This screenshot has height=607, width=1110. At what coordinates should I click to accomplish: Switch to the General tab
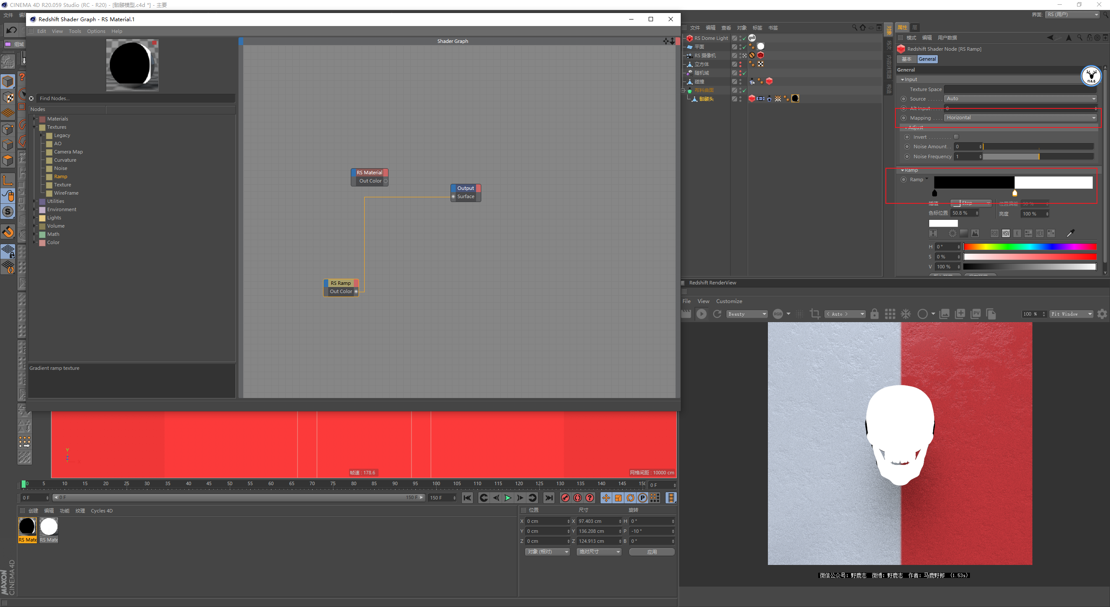coord(927,59)
